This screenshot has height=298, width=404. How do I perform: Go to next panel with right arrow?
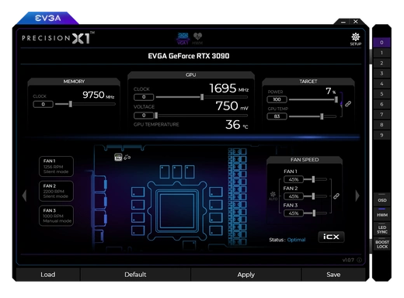tap(357, 196)
